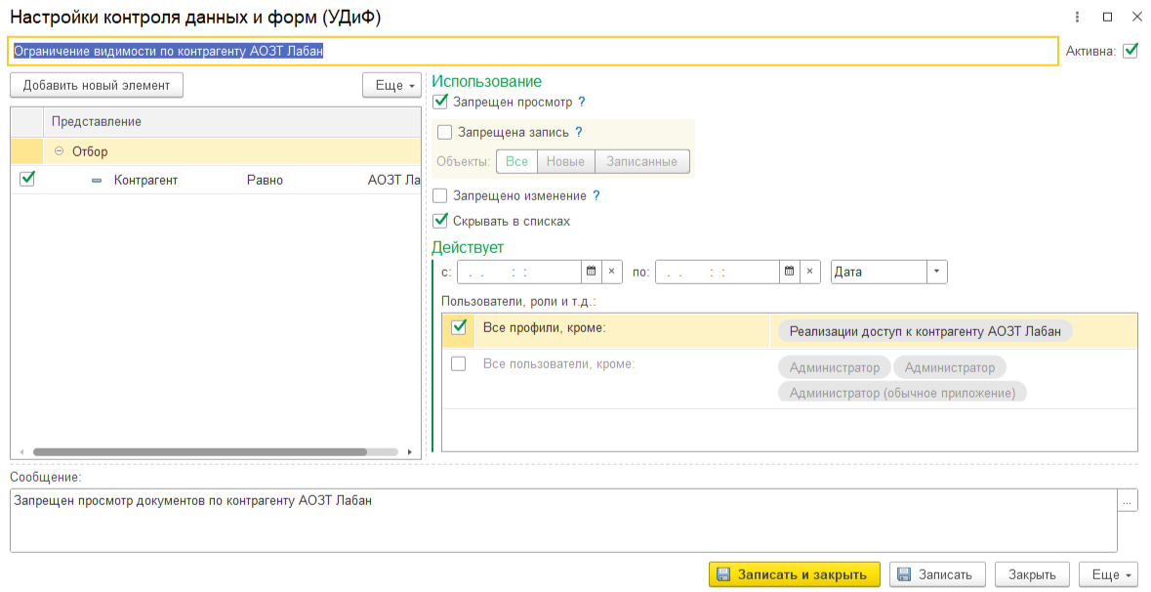Clear the start date field
This screenshot has width=1151, height=592.
click(612, 272)
